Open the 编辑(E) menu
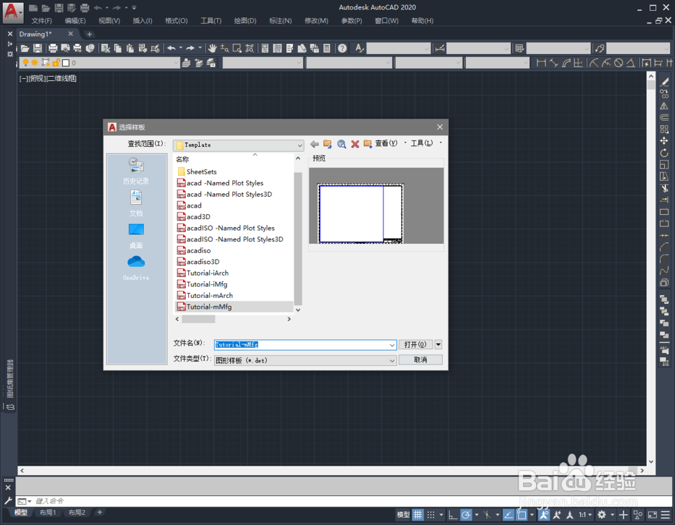 (76, 21)
